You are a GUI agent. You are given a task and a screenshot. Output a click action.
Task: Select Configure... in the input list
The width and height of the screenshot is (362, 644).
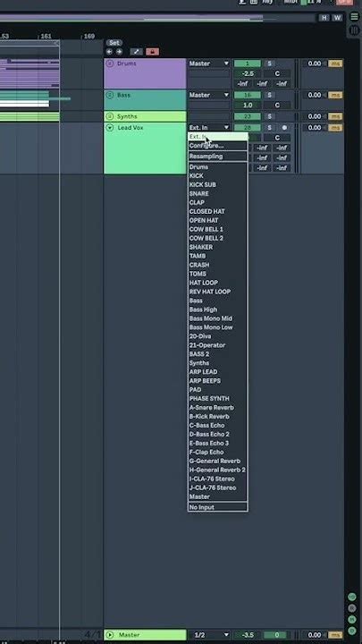pyautogui.click(x=218, y=146)
